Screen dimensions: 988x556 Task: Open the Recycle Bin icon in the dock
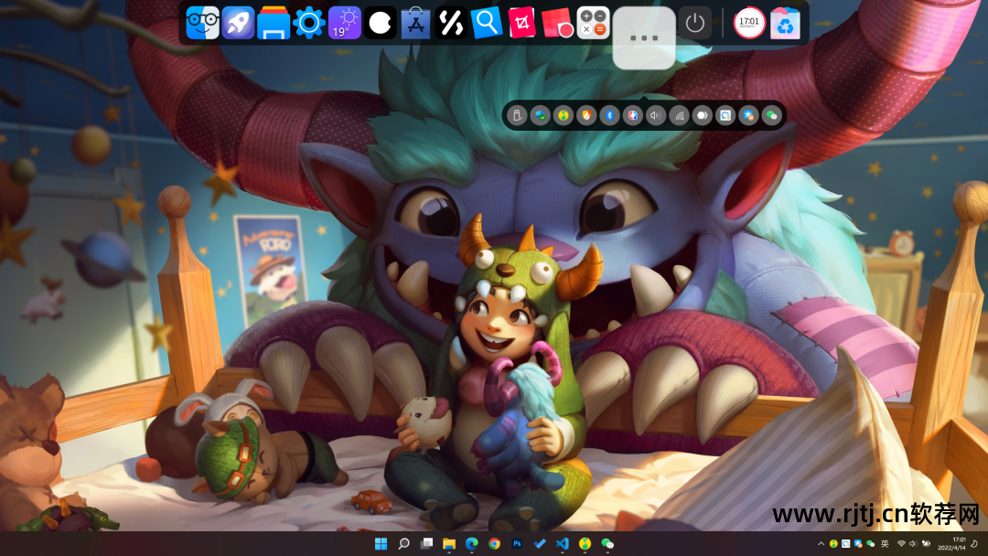click(x=785, y=23)
